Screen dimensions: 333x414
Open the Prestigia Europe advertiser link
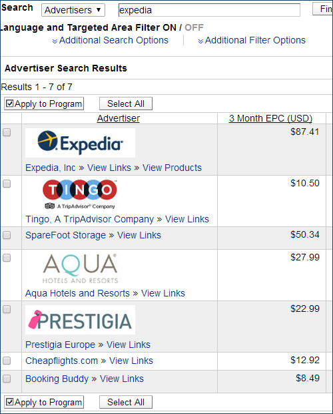[61, 345]
